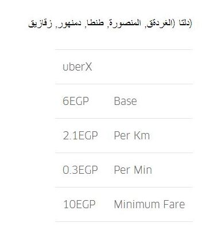Image resolution: width=221 pixels, height=246 pixels.
Task: Select the 6EGP base fare value
Action: pos(76,101)
